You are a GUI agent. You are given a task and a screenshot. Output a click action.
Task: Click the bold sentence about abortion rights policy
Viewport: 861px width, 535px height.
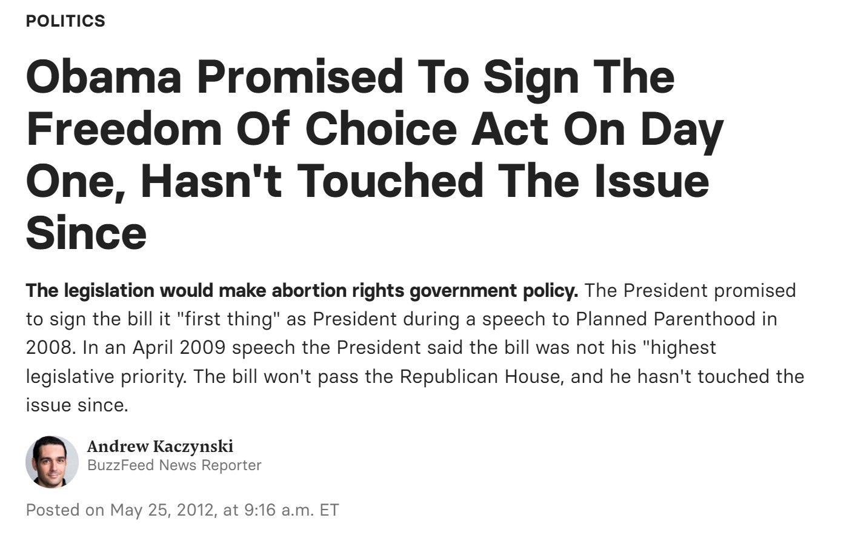[x=302, y=291]
